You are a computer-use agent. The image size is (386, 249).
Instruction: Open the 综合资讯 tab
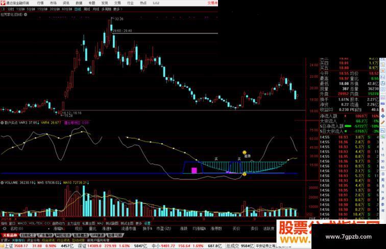48,240
